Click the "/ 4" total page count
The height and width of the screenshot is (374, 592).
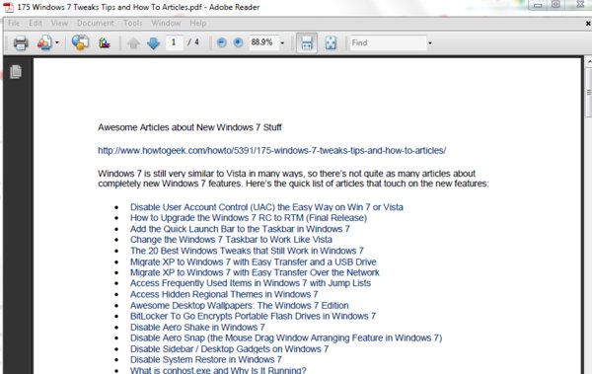(193, 42)
